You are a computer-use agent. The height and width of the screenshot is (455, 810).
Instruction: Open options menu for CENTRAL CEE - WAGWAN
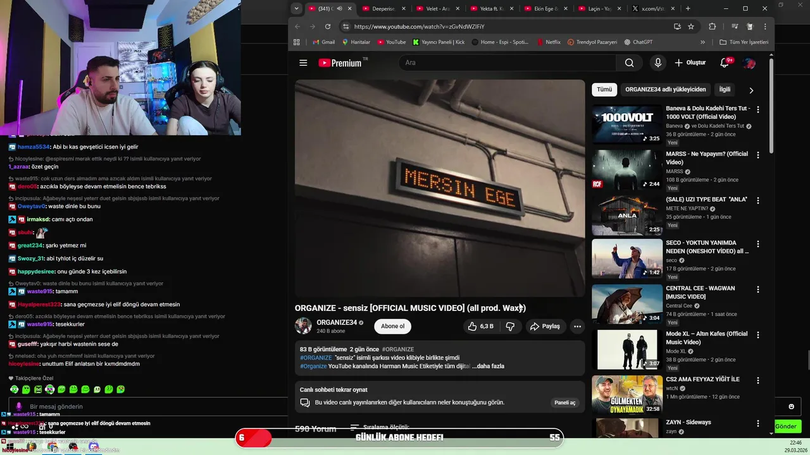tap(758, 290)
